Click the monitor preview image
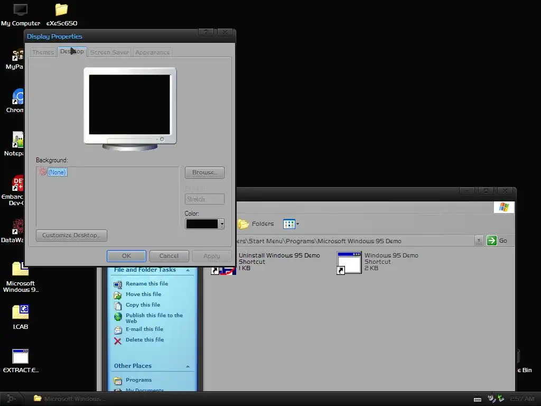 pyautogui.click(x=130, y=109)
